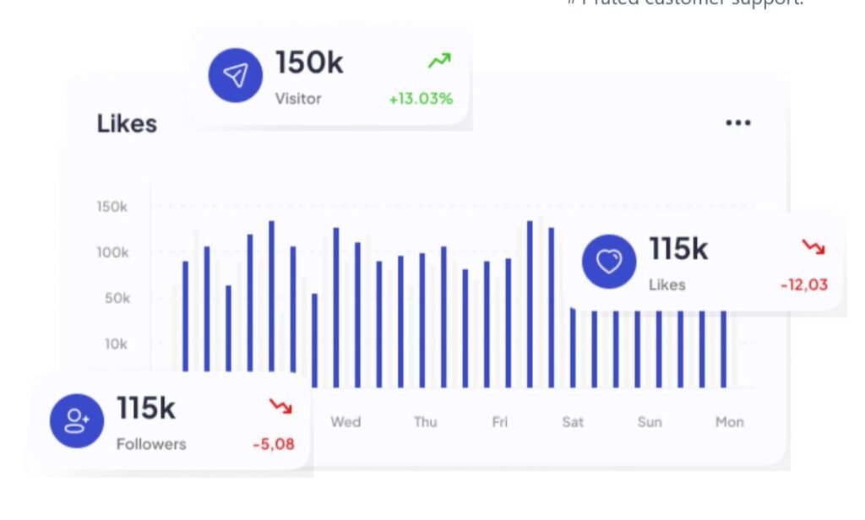The width and height of the screenshot is (865, 520).
Task: Select the 150k Visitor value
Action: click(309, 62)
